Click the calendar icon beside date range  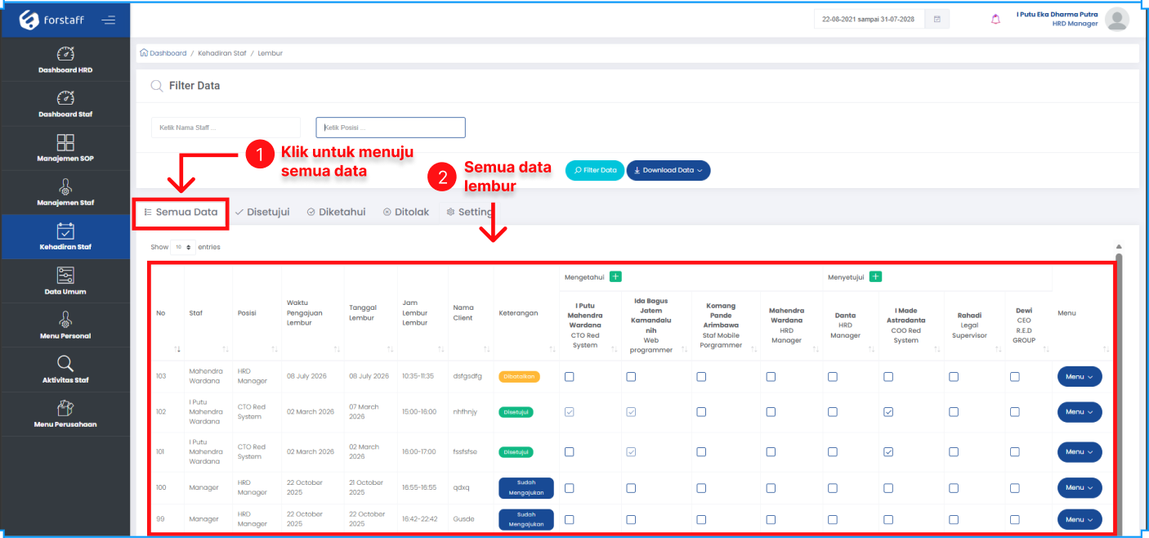tap(937, 19)
